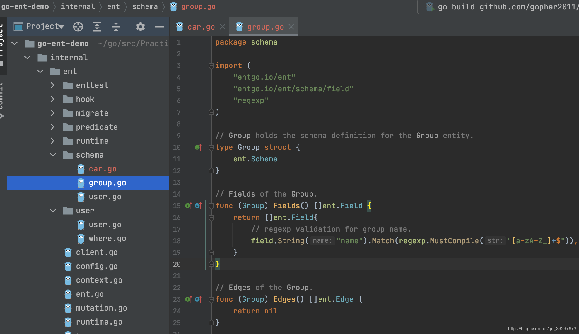Click the Select Opened File locate icon

pos(78,27)
